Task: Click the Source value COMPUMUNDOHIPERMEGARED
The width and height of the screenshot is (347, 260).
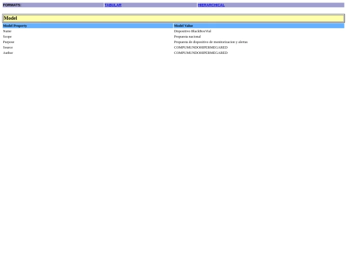Action: pos(200,48)
